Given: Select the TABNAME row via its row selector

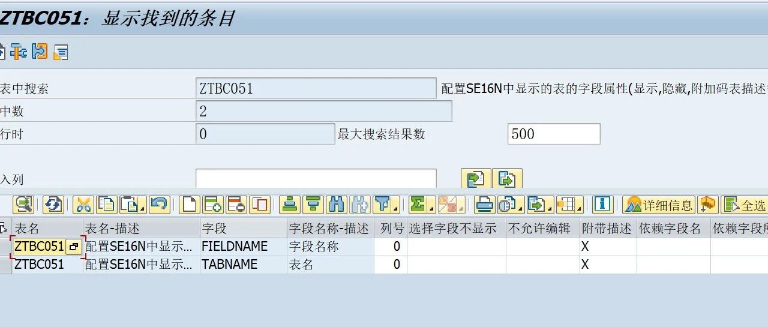Looking at the screenshot, I should [5, 265].
